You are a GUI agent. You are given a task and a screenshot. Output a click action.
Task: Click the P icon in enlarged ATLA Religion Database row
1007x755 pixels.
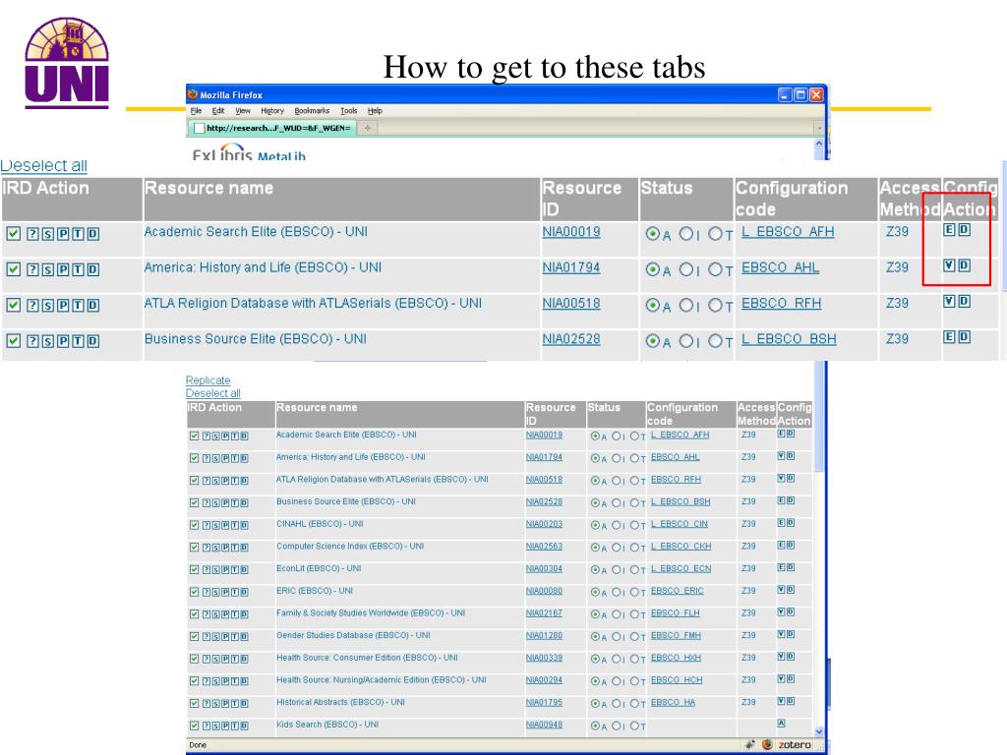(63, 305)
